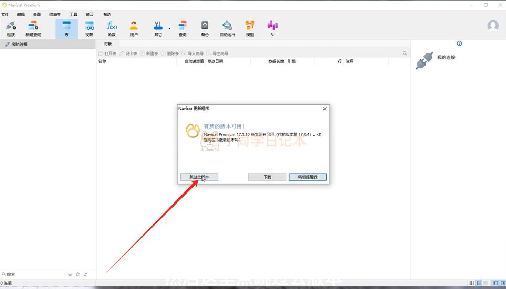The width and height of the screenshot is (506, 289).
Task: Click 跳过此版本 (Skip this version) button
Action: (x=199, y=177)
